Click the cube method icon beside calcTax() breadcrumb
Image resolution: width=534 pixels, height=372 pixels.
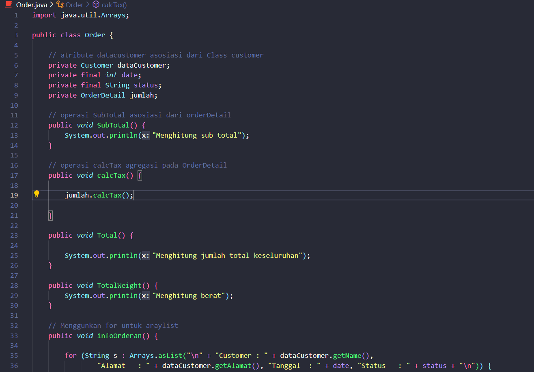pos(95,5)
